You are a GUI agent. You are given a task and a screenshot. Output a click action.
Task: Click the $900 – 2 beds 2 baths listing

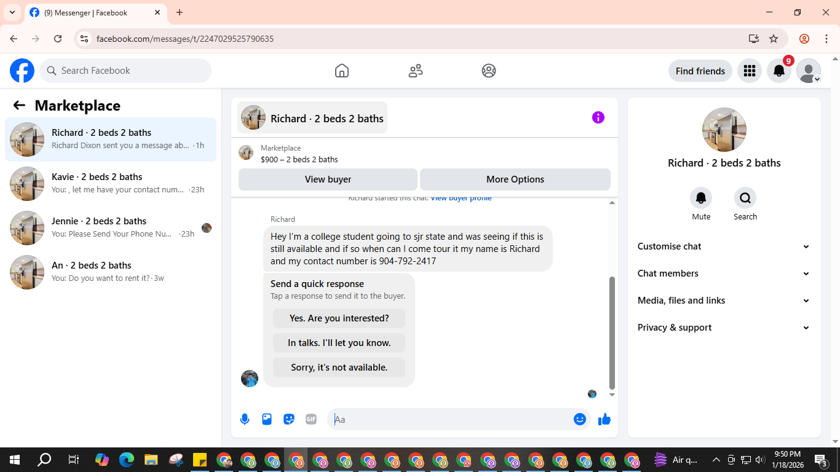(x=299, y=159)
